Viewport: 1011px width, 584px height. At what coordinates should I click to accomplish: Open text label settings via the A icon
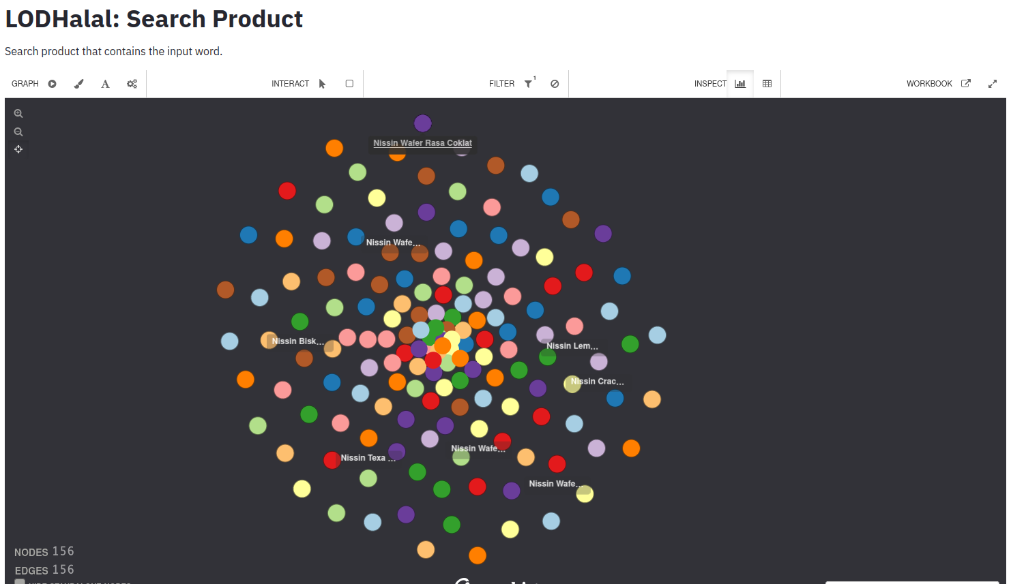(x=105, y=83)
